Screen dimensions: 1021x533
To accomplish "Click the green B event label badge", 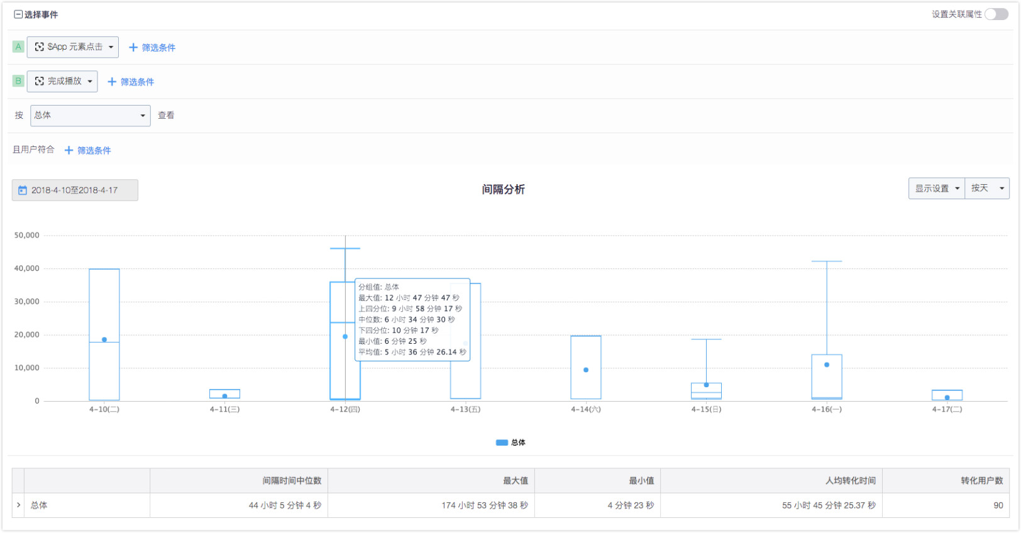I will (18, 81).
